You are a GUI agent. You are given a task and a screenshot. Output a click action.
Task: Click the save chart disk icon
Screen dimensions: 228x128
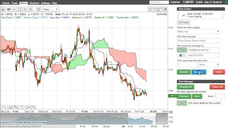[x=165, y=9]
